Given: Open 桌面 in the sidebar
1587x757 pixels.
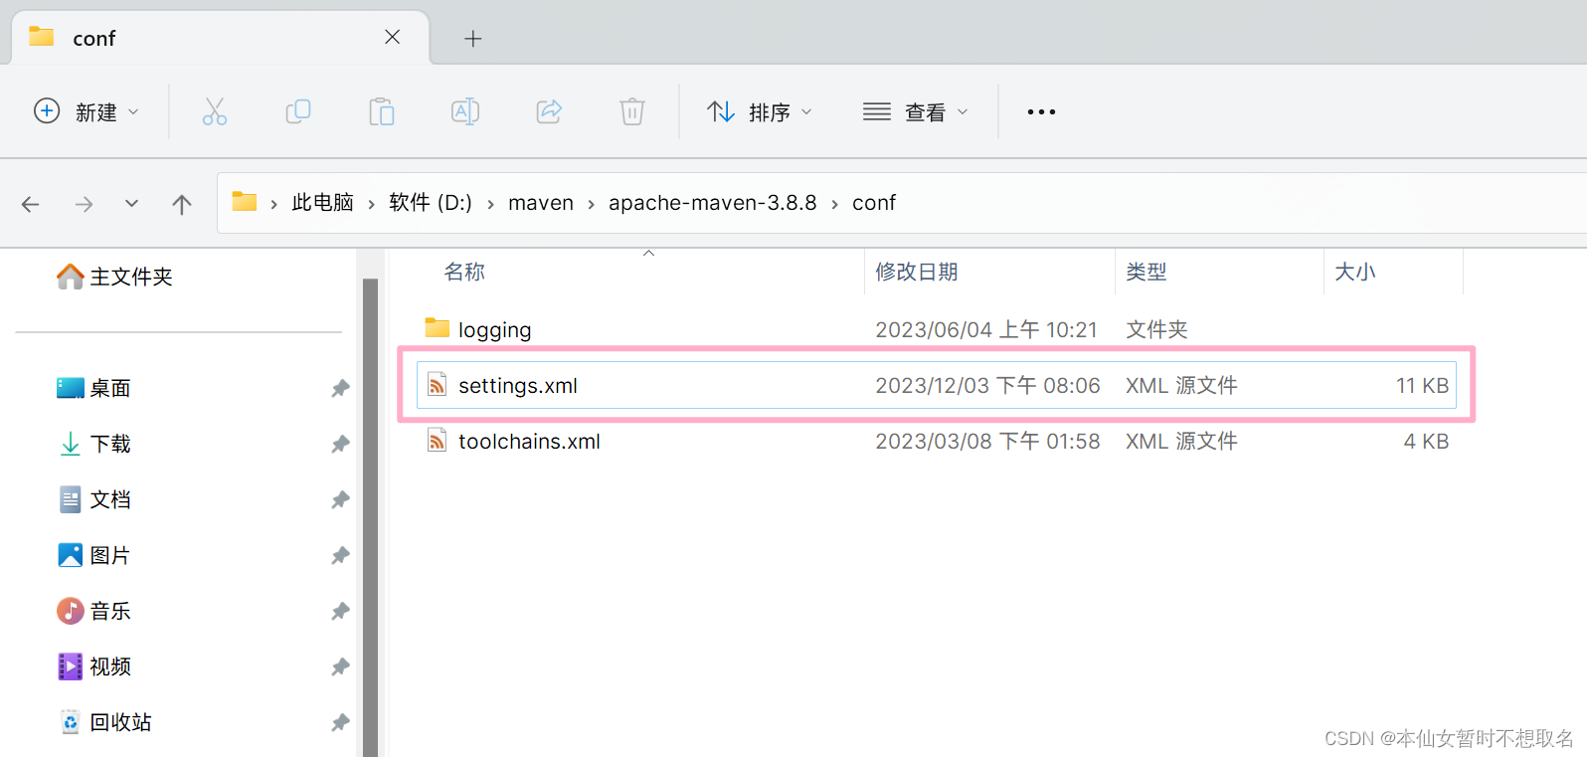Looking at the screenshot, I should coord(94,388).
